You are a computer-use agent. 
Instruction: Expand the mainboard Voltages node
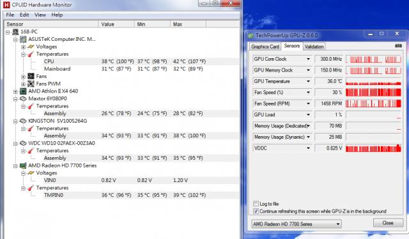pos(23,47)
